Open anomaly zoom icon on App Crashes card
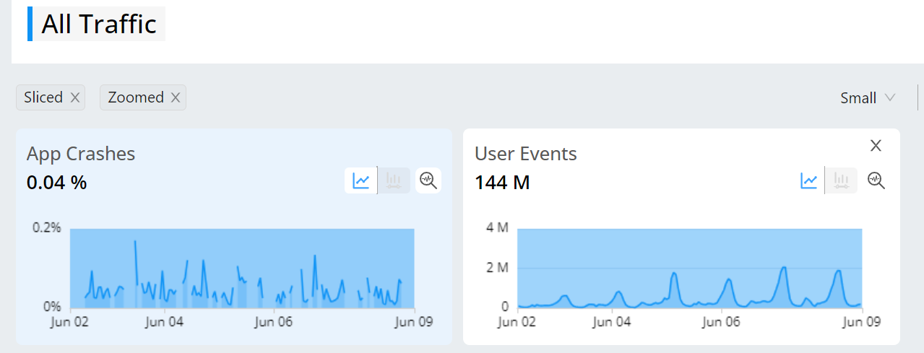The width and height of the screenshot is (924, 353). click(428, 180)
